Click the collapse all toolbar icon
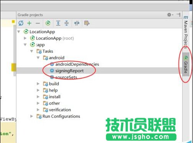 tap(66, 23)
